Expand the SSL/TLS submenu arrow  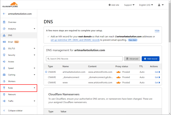click(x=35, y=48)
